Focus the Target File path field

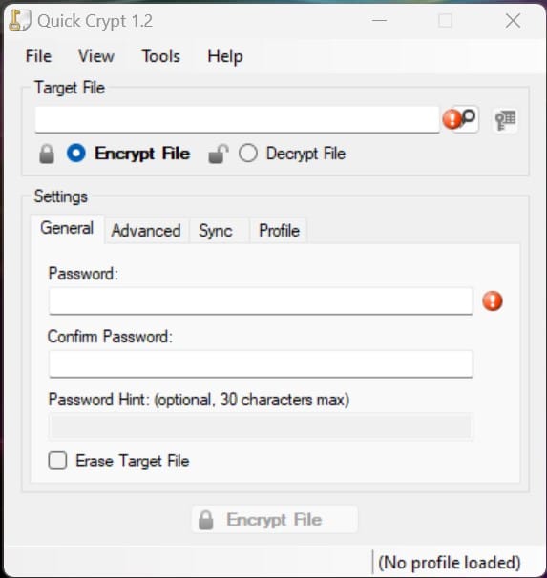coord(237,119)
